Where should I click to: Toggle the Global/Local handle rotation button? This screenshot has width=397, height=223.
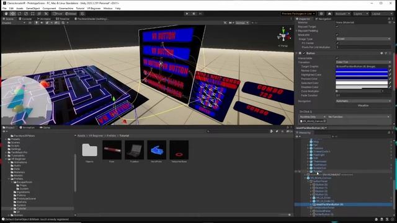(x=71, y=14)
